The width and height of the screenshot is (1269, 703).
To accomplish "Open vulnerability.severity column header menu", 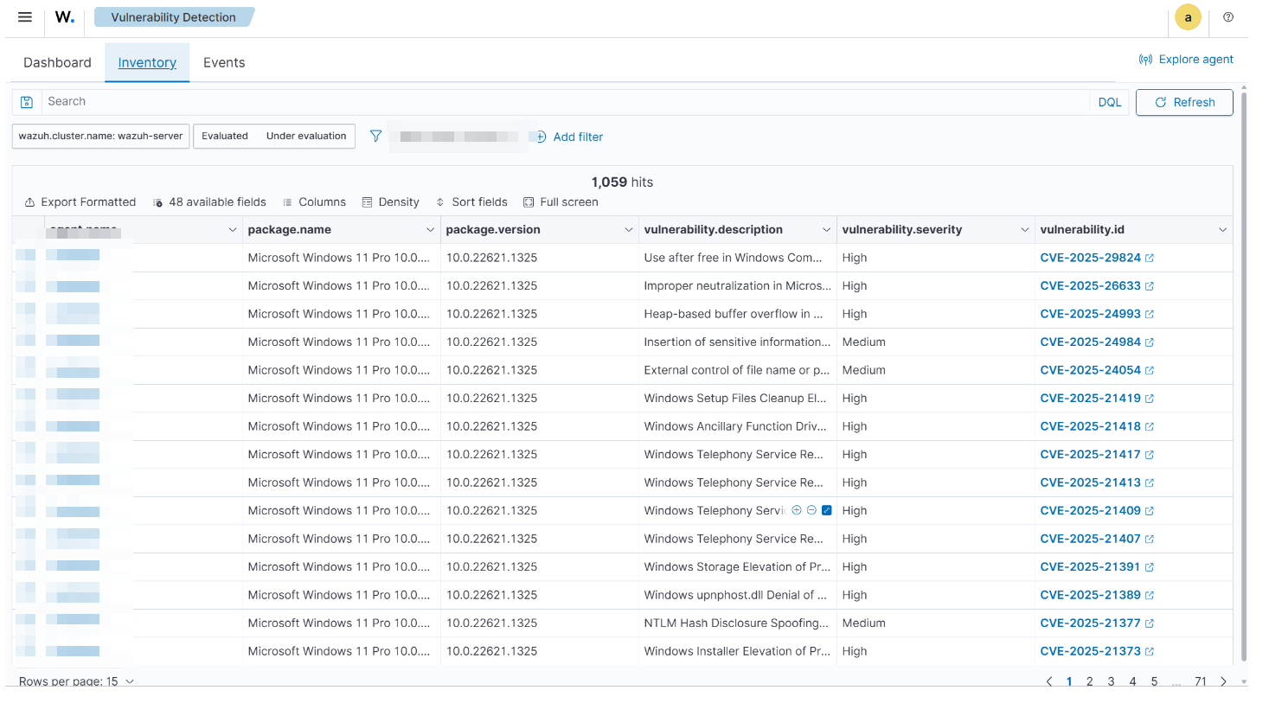I will (x=1024, y=230).
